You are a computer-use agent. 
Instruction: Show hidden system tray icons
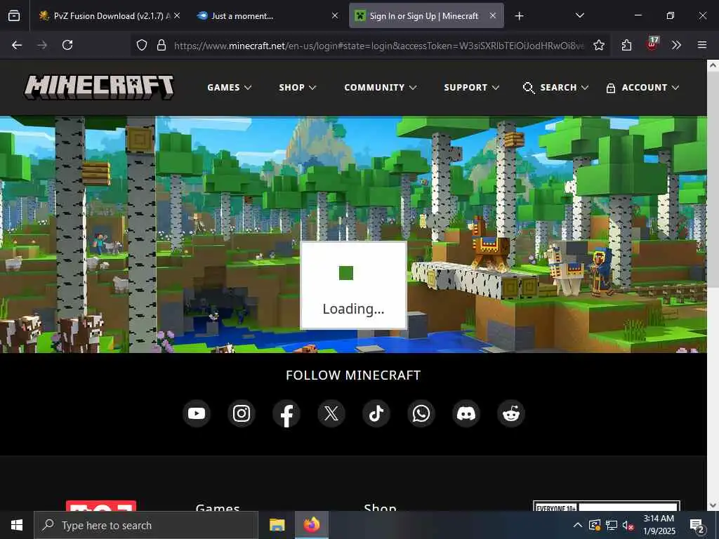pos(578,525)
